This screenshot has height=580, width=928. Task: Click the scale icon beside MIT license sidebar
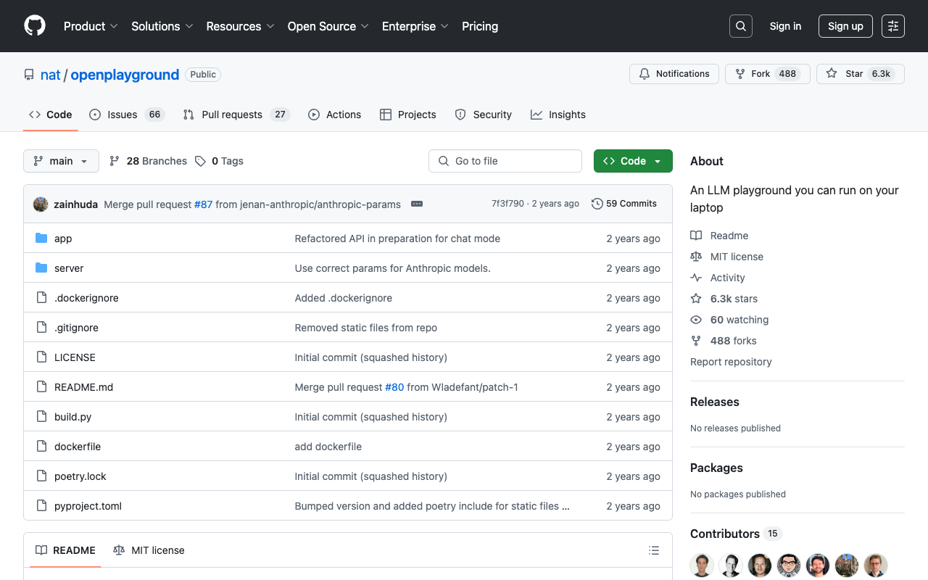point(696,257)
